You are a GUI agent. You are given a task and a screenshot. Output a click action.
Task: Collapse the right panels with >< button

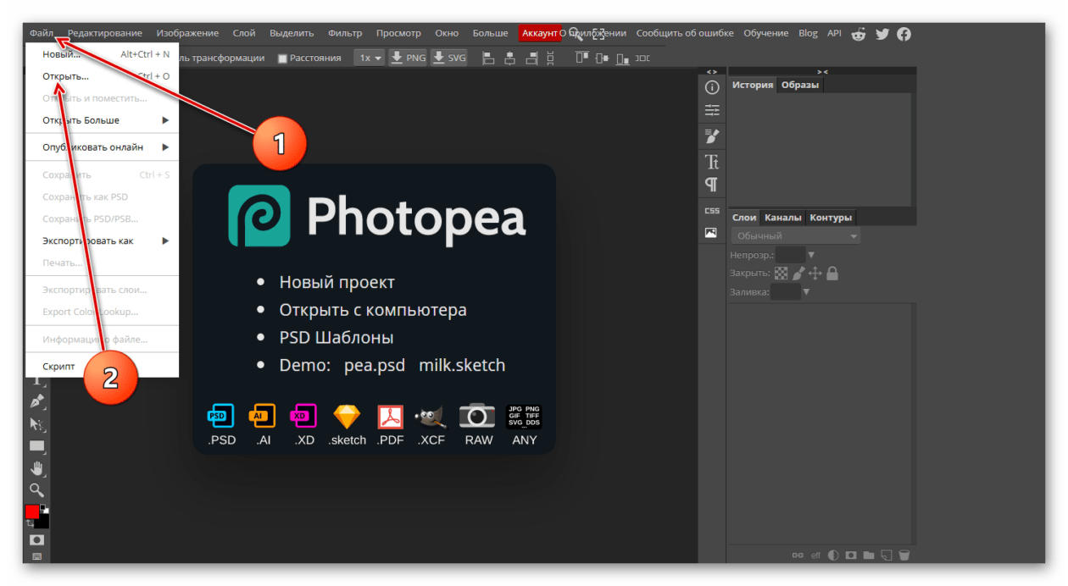[822, 72]
